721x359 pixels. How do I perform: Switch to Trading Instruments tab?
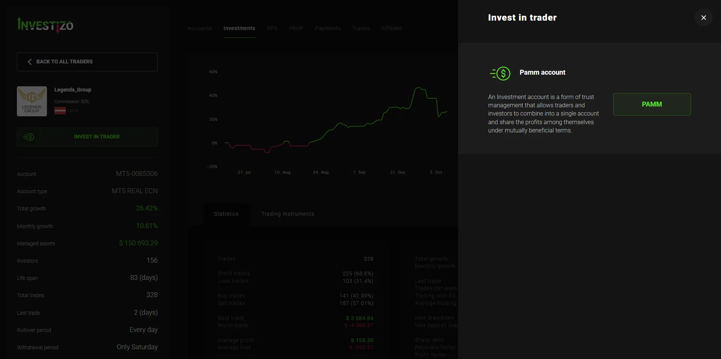click(288, 214)
